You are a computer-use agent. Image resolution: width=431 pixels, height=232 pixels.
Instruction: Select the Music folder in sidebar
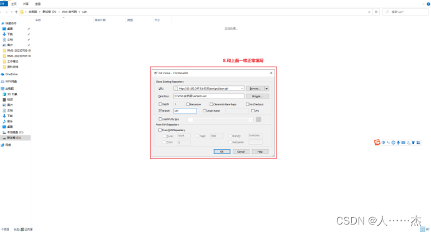coord(7,121)
